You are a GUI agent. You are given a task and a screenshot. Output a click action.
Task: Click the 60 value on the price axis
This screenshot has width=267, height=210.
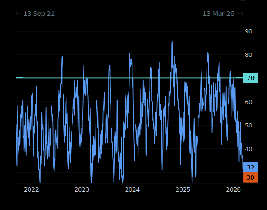click(249, 102)
